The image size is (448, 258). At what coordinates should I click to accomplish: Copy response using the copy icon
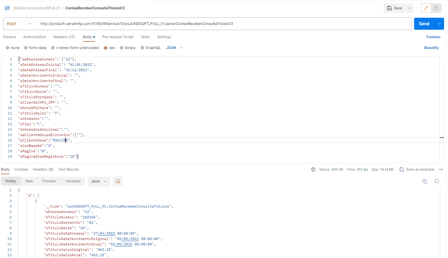point(425,181)
